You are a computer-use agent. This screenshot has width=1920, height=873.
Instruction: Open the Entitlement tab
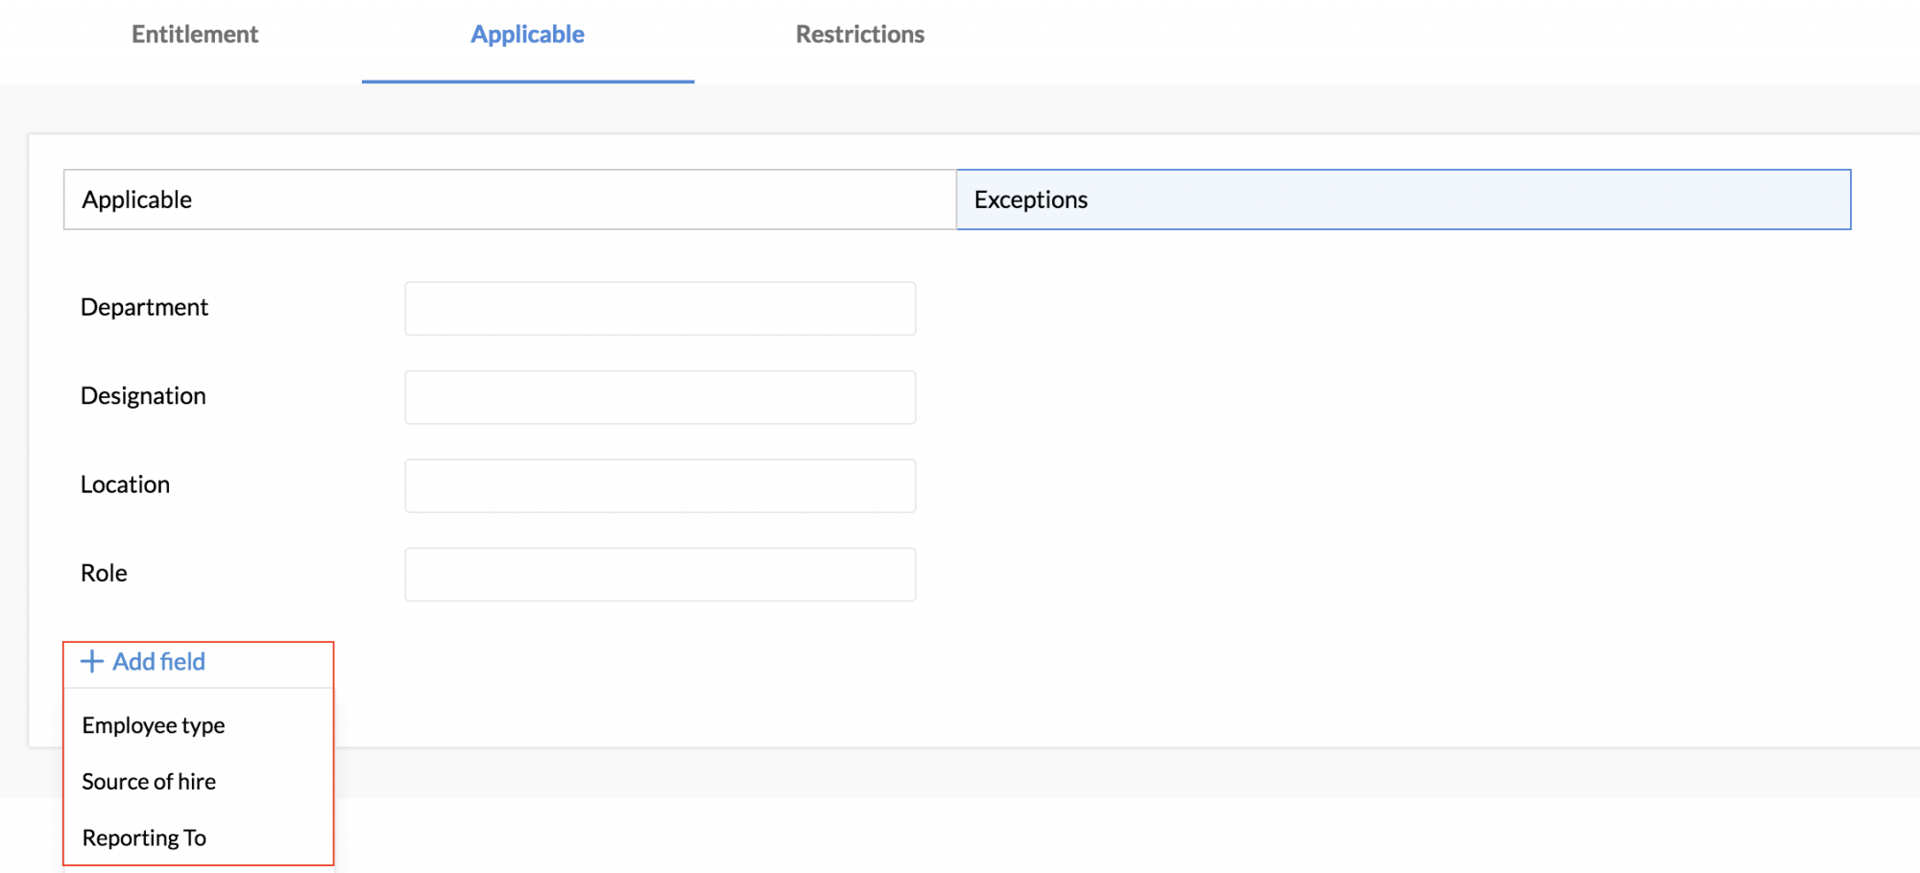[195, 35]
